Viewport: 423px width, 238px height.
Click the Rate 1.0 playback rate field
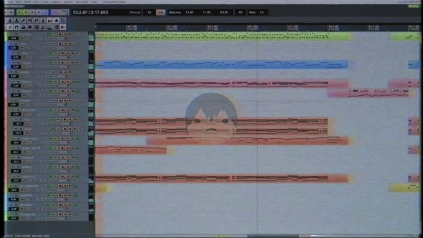tap(257, 12)
